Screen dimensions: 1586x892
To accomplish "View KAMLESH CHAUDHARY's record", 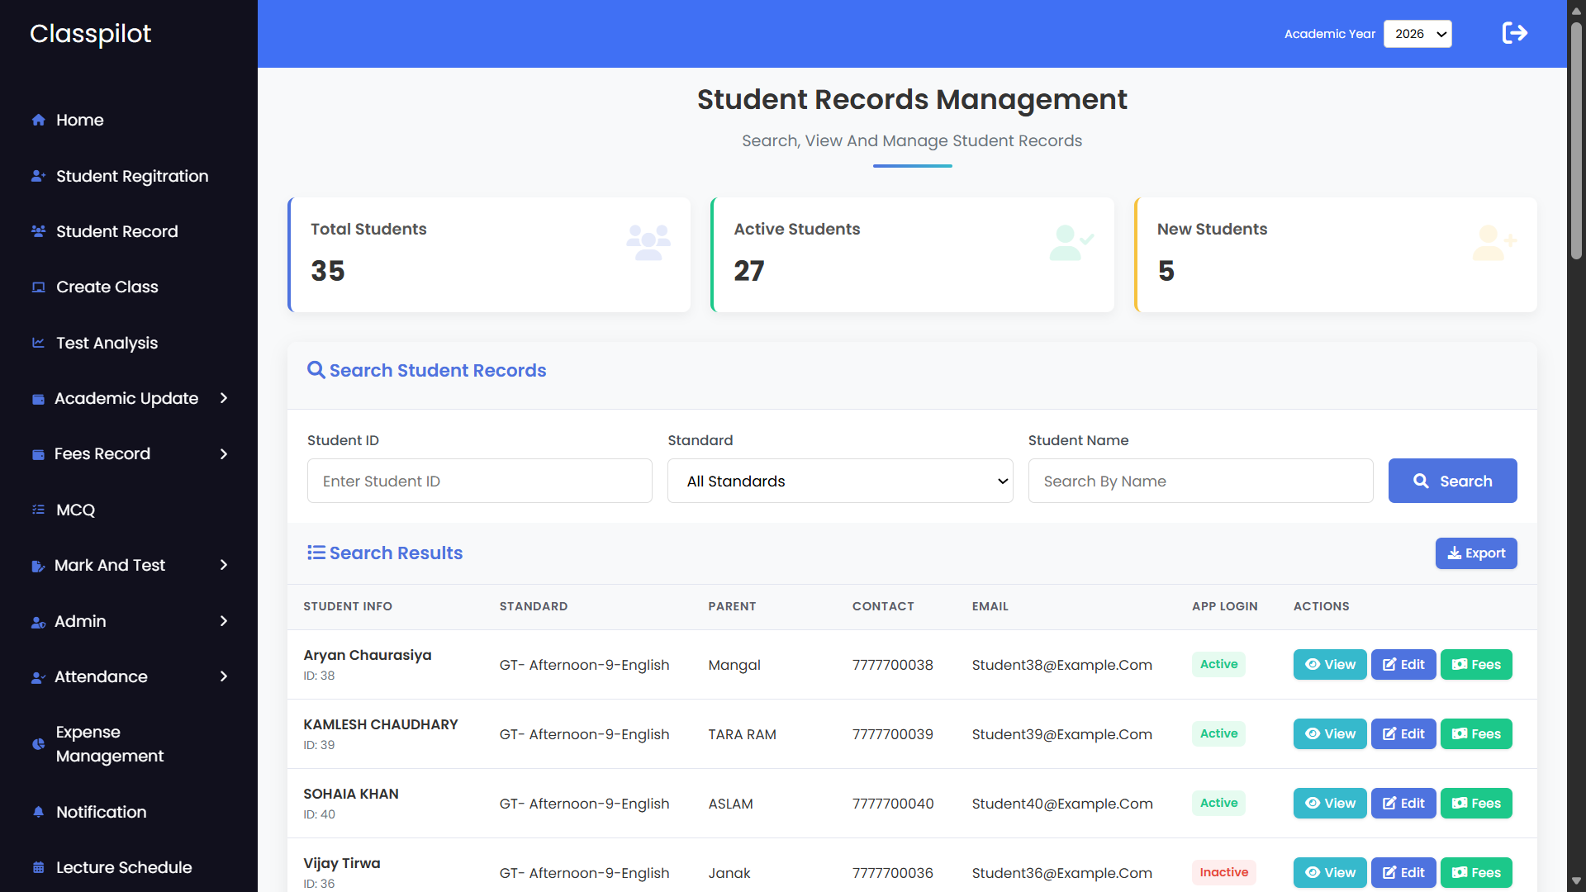I will click(x=1330, y=734).
